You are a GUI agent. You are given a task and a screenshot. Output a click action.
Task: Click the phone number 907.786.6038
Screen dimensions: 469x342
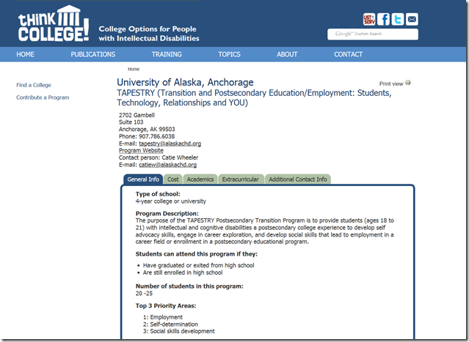(x=157, y=136)
